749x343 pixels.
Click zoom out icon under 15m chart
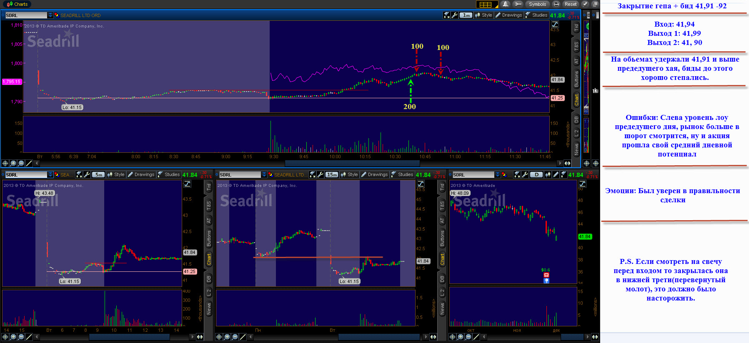click(235, 337)
